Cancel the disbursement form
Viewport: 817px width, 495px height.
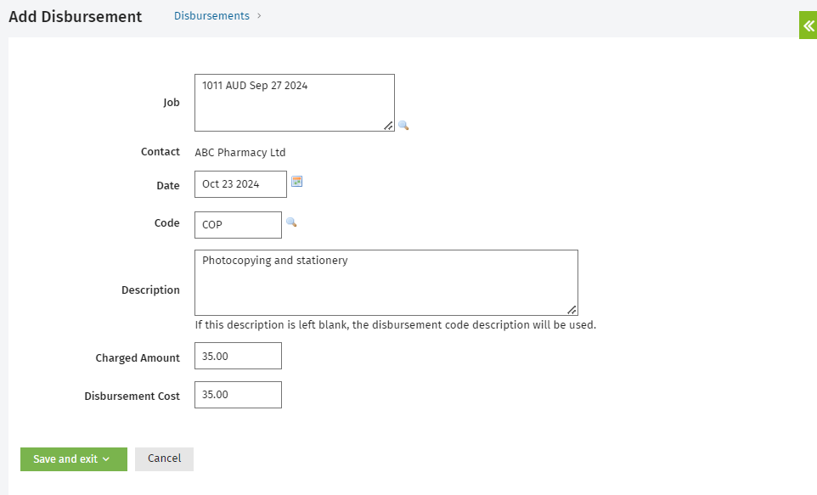(x=164, y=459)
